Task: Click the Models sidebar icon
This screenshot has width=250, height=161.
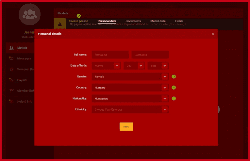Action: tap(11, 48)
